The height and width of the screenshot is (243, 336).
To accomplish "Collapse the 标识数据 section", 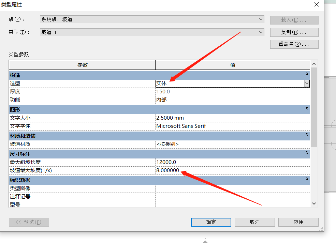I will 307,179.
